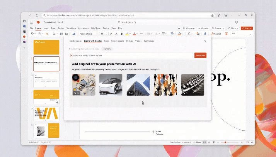Viewport: 276px width, 157px height.
Task: Open the Insert ribbon tab
Action: (x=46, y=28)
